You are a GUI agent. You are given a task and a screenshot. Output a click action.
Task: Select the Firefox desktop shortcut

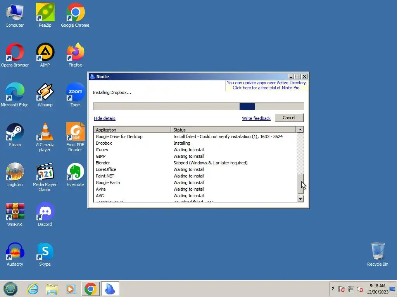coord(75,55)
